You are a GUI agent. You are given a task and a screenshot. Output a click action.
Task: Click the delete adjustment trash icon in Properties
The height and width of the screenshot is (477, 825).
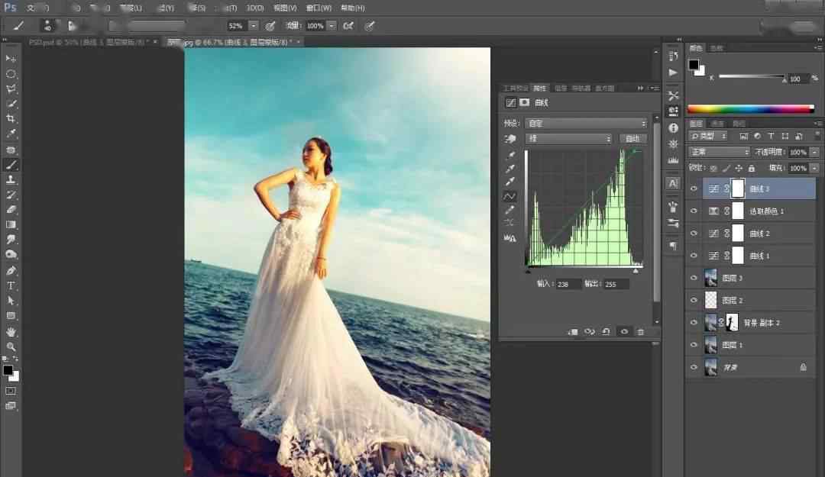tap(640, 332)
